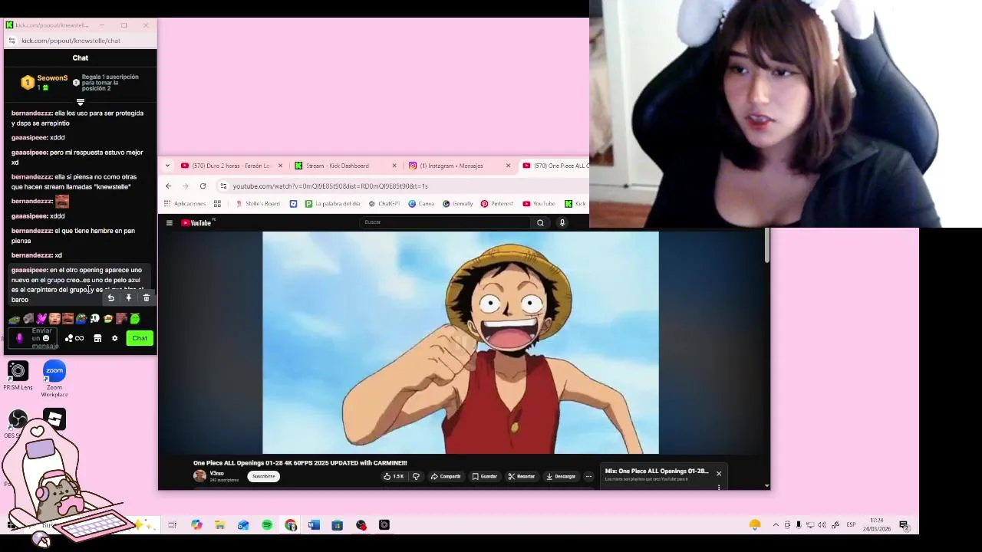Share the video via Compartir
The image size is (982, 552).
click(x=446, y=476)
